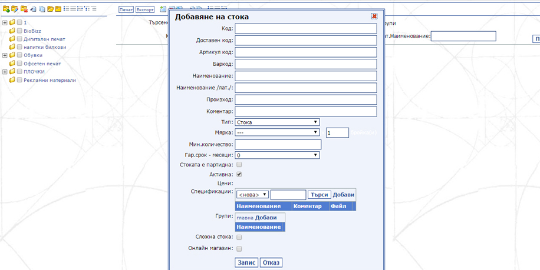Click the Лат.Наименование field in background
Image resolution: width=540 pixels, height=270 pixels.
click(463, 36)
